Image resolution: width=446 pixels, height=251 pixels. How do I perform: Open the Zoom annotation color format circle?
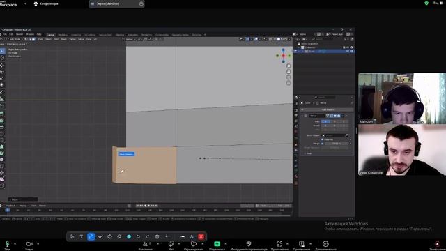(x=129, y=236)
